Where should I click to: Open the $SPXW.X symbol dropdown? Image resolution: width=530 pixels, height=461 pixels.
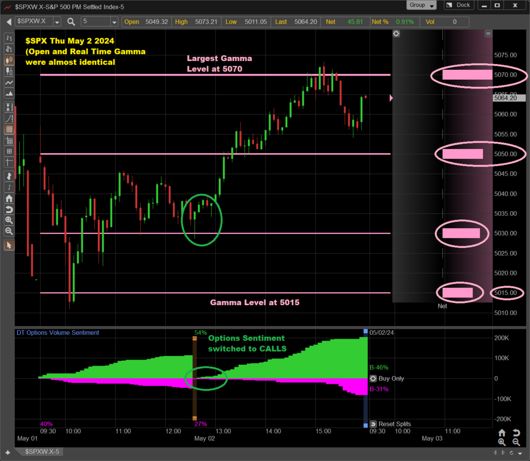(56, 22)
